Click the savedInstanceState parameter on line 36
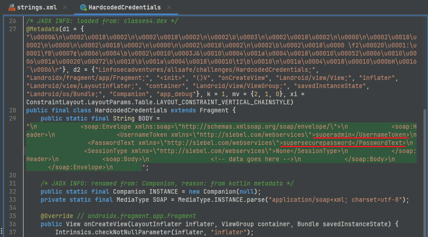Viewport: 428px width, 237px height. (355, 224)
